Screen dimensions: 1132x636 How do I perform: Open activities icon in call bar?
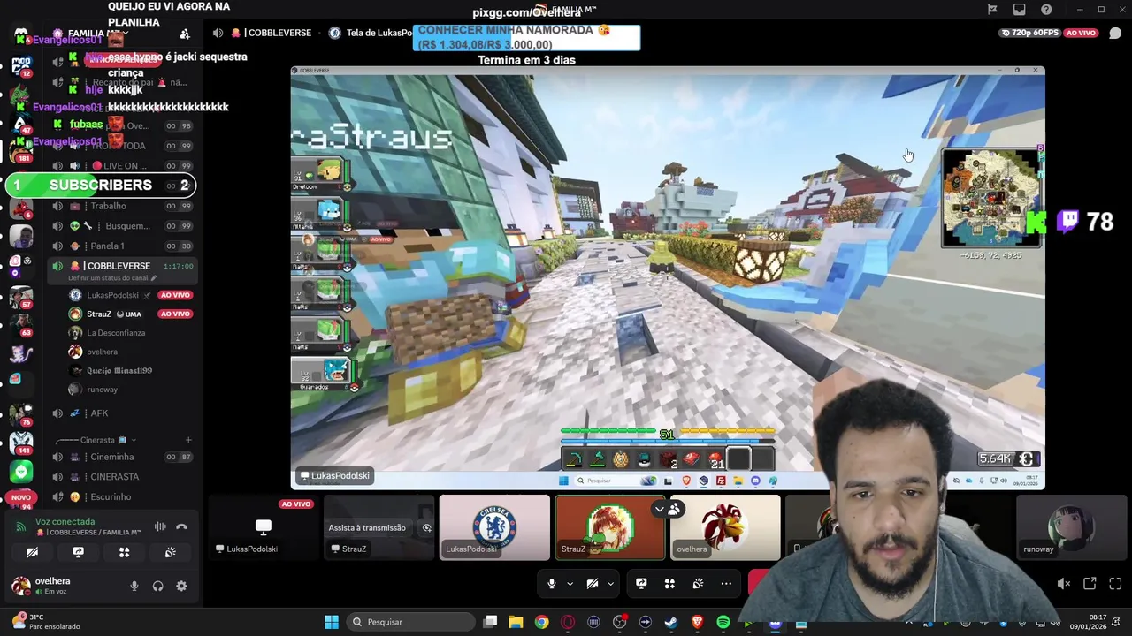[669, 584]
